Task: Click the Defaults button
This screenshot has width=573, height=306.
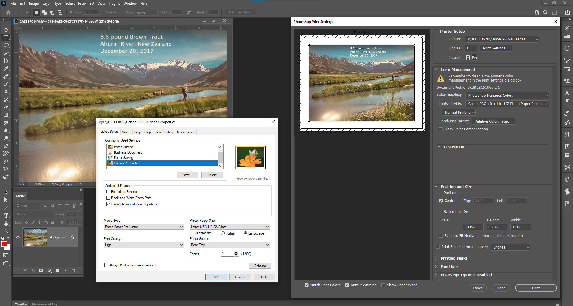Action: [x=260, y=266]
